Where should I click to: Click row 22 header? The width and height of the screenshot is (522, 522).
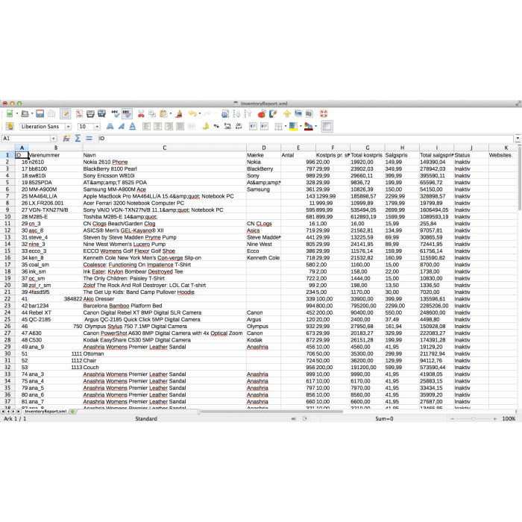tap(7, 299)
